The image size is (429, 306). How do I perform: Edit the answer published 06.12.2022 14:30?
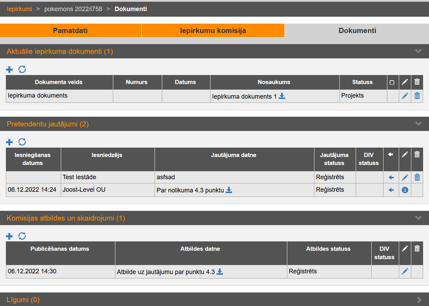click(405, 272)
